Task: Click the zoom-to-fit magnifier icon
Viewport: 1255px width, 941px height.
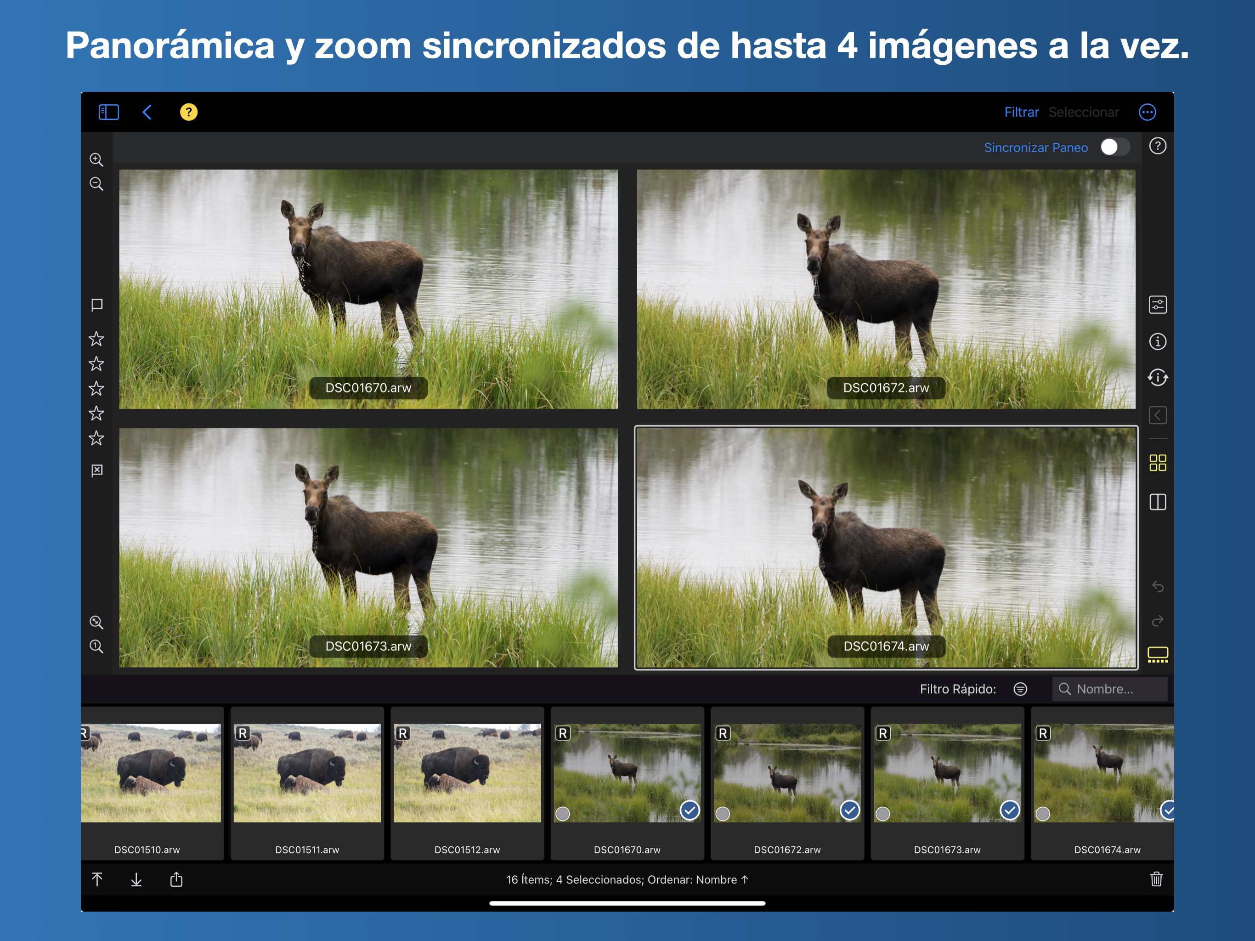Action: pos(96,622)
